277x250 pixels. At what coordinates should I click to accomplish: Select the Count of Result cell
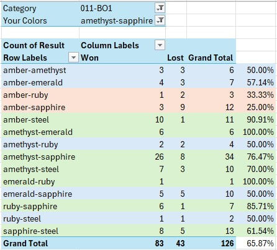(x=40, y=45)
